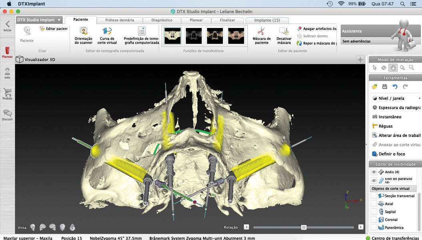Open the Curva de corte virtual tool
Viewport: 422px width, 240px height.
(x=106, y=35)
